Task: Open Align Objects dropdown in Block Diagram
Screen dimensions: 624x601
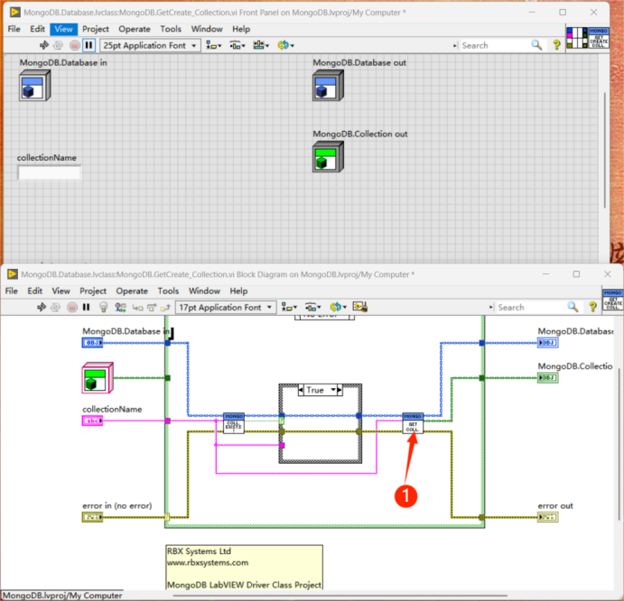Action: 289,307
